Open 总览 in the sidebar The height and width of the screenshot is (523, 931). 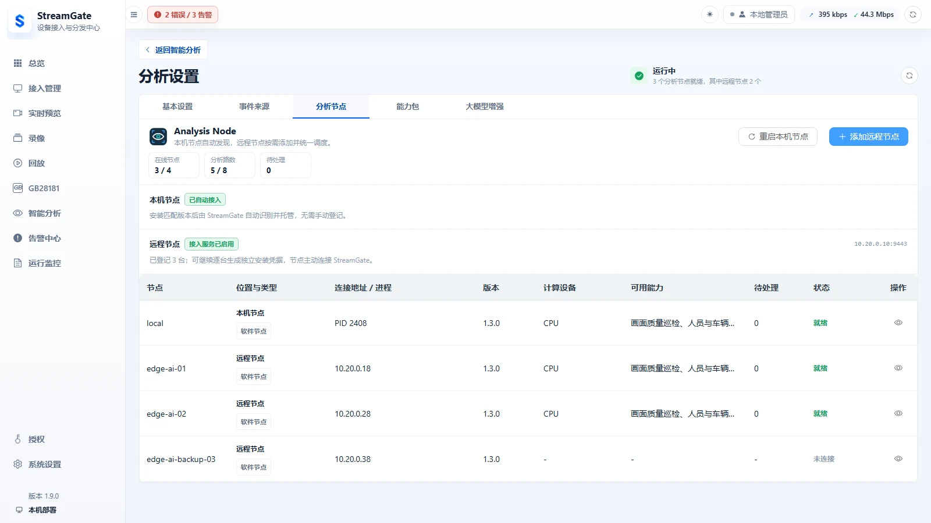(62, 63)
